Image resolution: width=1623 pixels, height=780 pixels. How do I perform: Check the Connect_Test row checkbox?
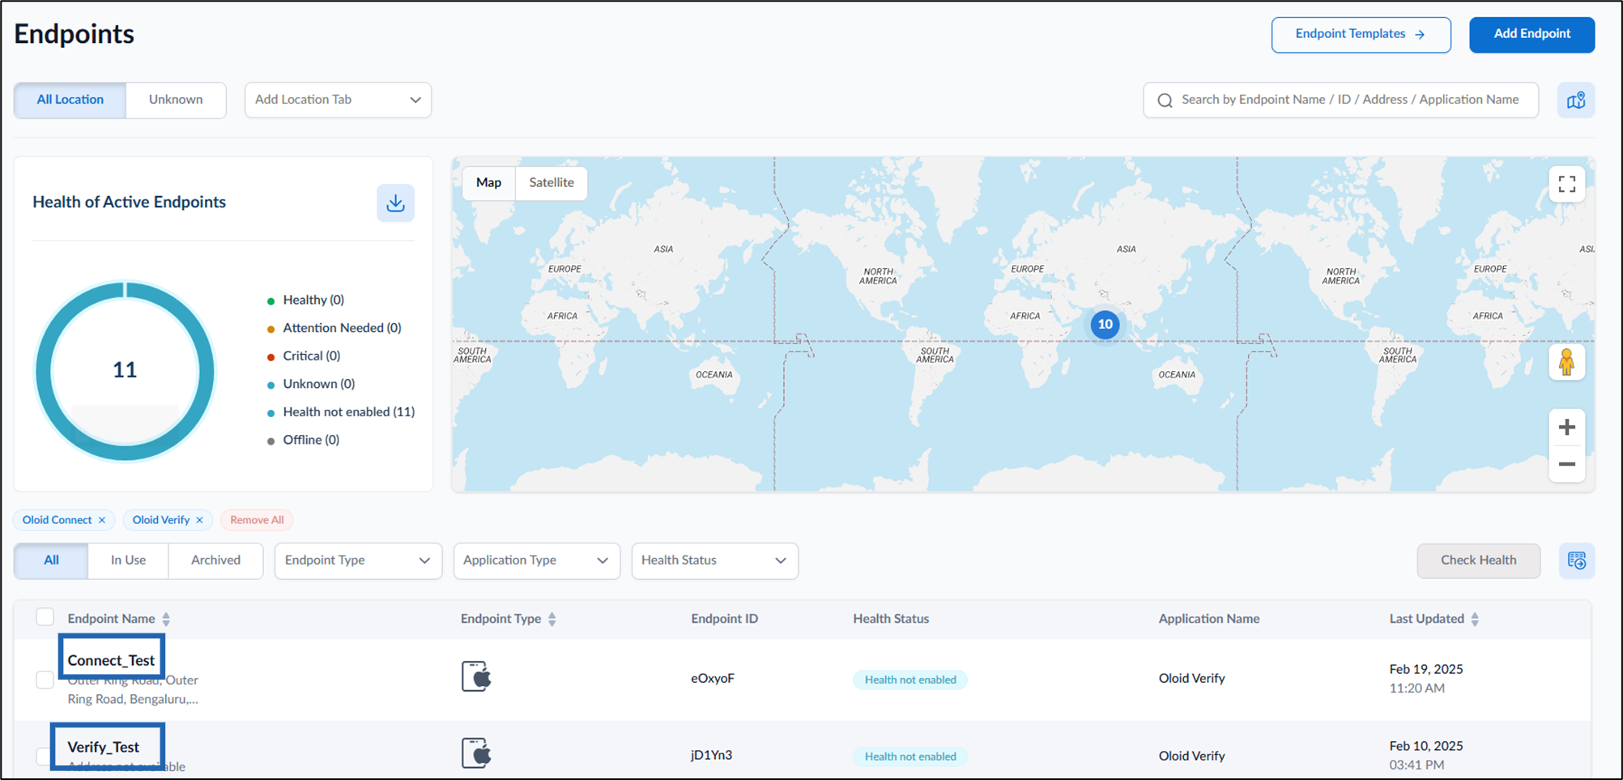coord(45,680)
